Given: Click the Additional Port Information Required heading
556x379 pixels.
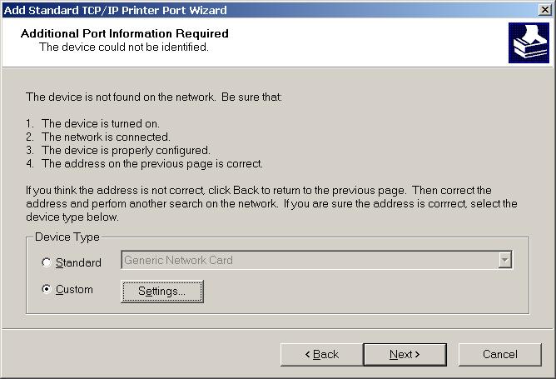Looking at the screenshot, I should [x=124, y=34].
